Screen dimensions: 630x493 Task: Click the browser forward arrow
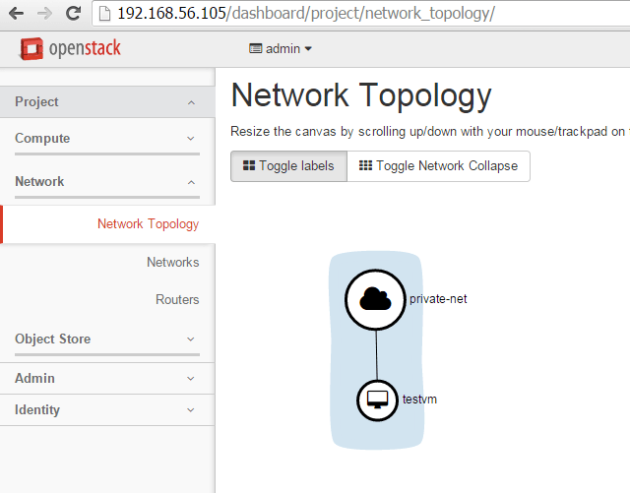point(45,14)
